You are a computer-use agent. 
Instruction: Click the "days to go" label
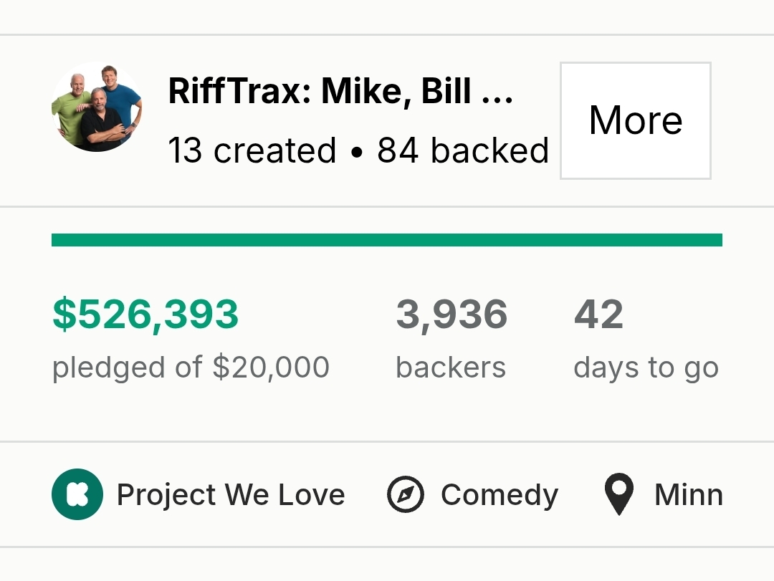click(646, 368)
